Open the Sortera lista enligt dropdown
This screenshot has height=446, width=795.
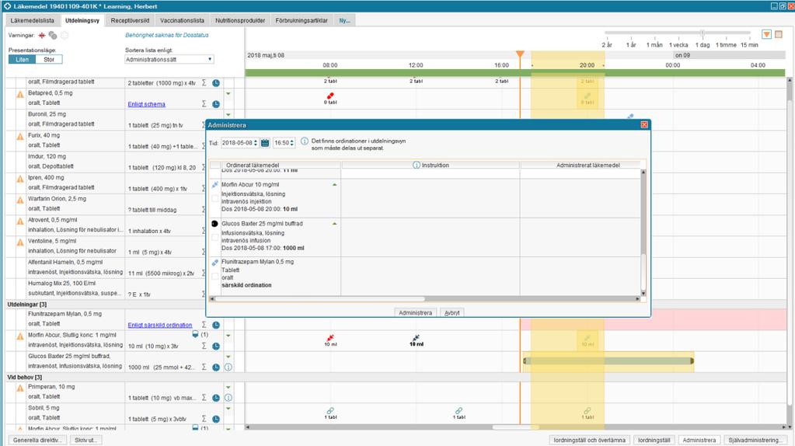(169, 59)
